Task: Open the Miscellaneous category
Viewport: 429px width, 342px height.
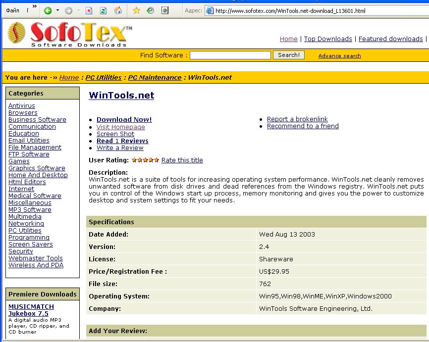Action: (30, 203)
